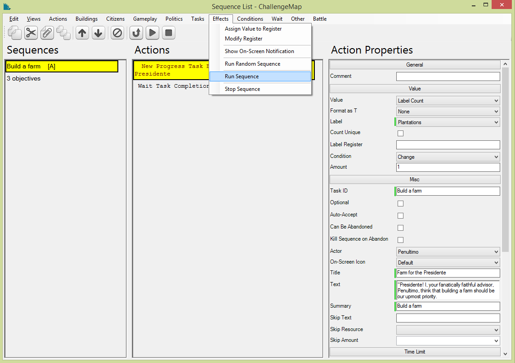The image size is (515, 363).
Task: Click the Paste paperclip icon
Action: (x=47, y=33)
